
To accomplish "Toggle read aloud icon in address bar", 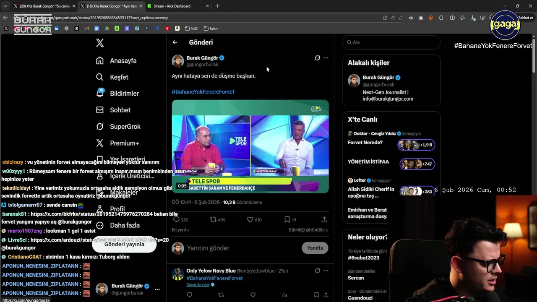I will (x=393, y=18).
